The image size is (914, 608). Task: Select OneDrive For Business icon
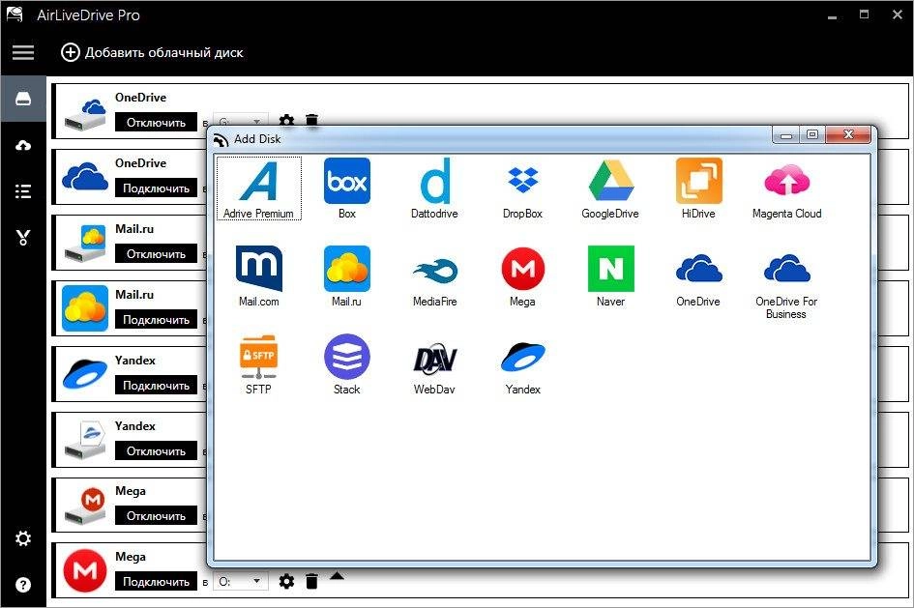(x=786, y=282)
